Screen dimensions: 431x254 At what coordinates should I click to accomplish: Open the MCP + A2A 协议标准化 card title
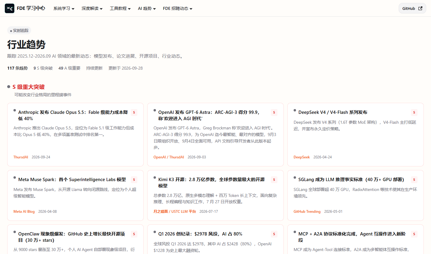pos(352,237)
